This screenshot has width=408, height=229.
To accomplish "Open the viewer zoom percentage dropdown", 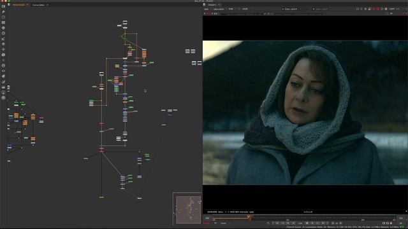I will [x=392, y=9].
